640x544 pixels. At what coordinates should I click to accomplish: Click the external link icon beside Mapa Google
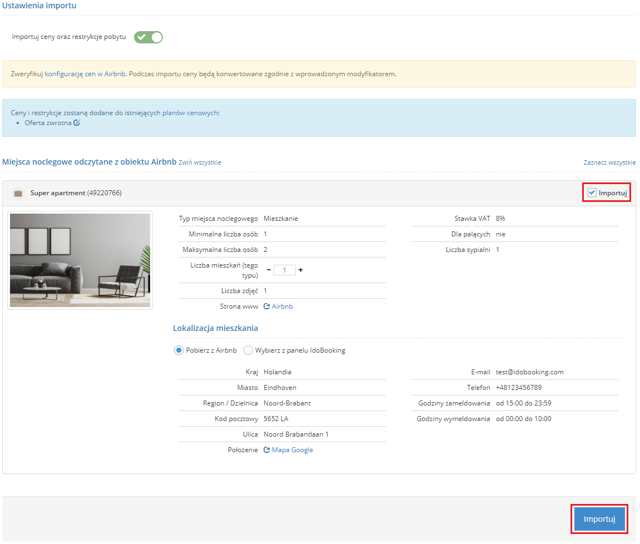pyautogui.click(x=266, y=450)
